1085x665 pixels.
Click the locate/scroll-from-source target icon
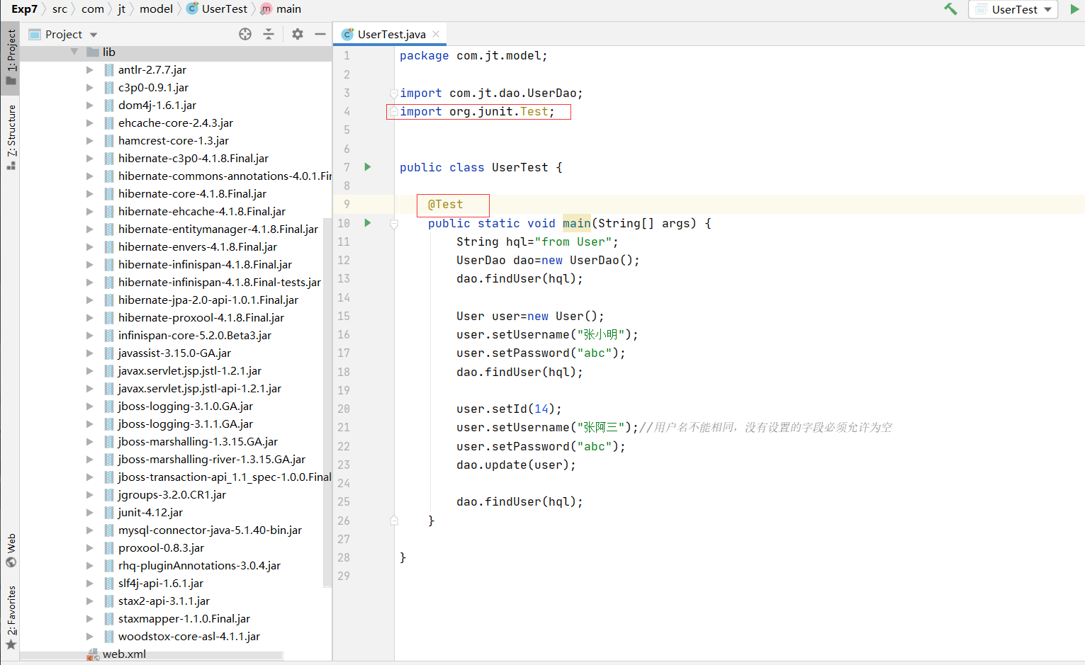(245, 34)
